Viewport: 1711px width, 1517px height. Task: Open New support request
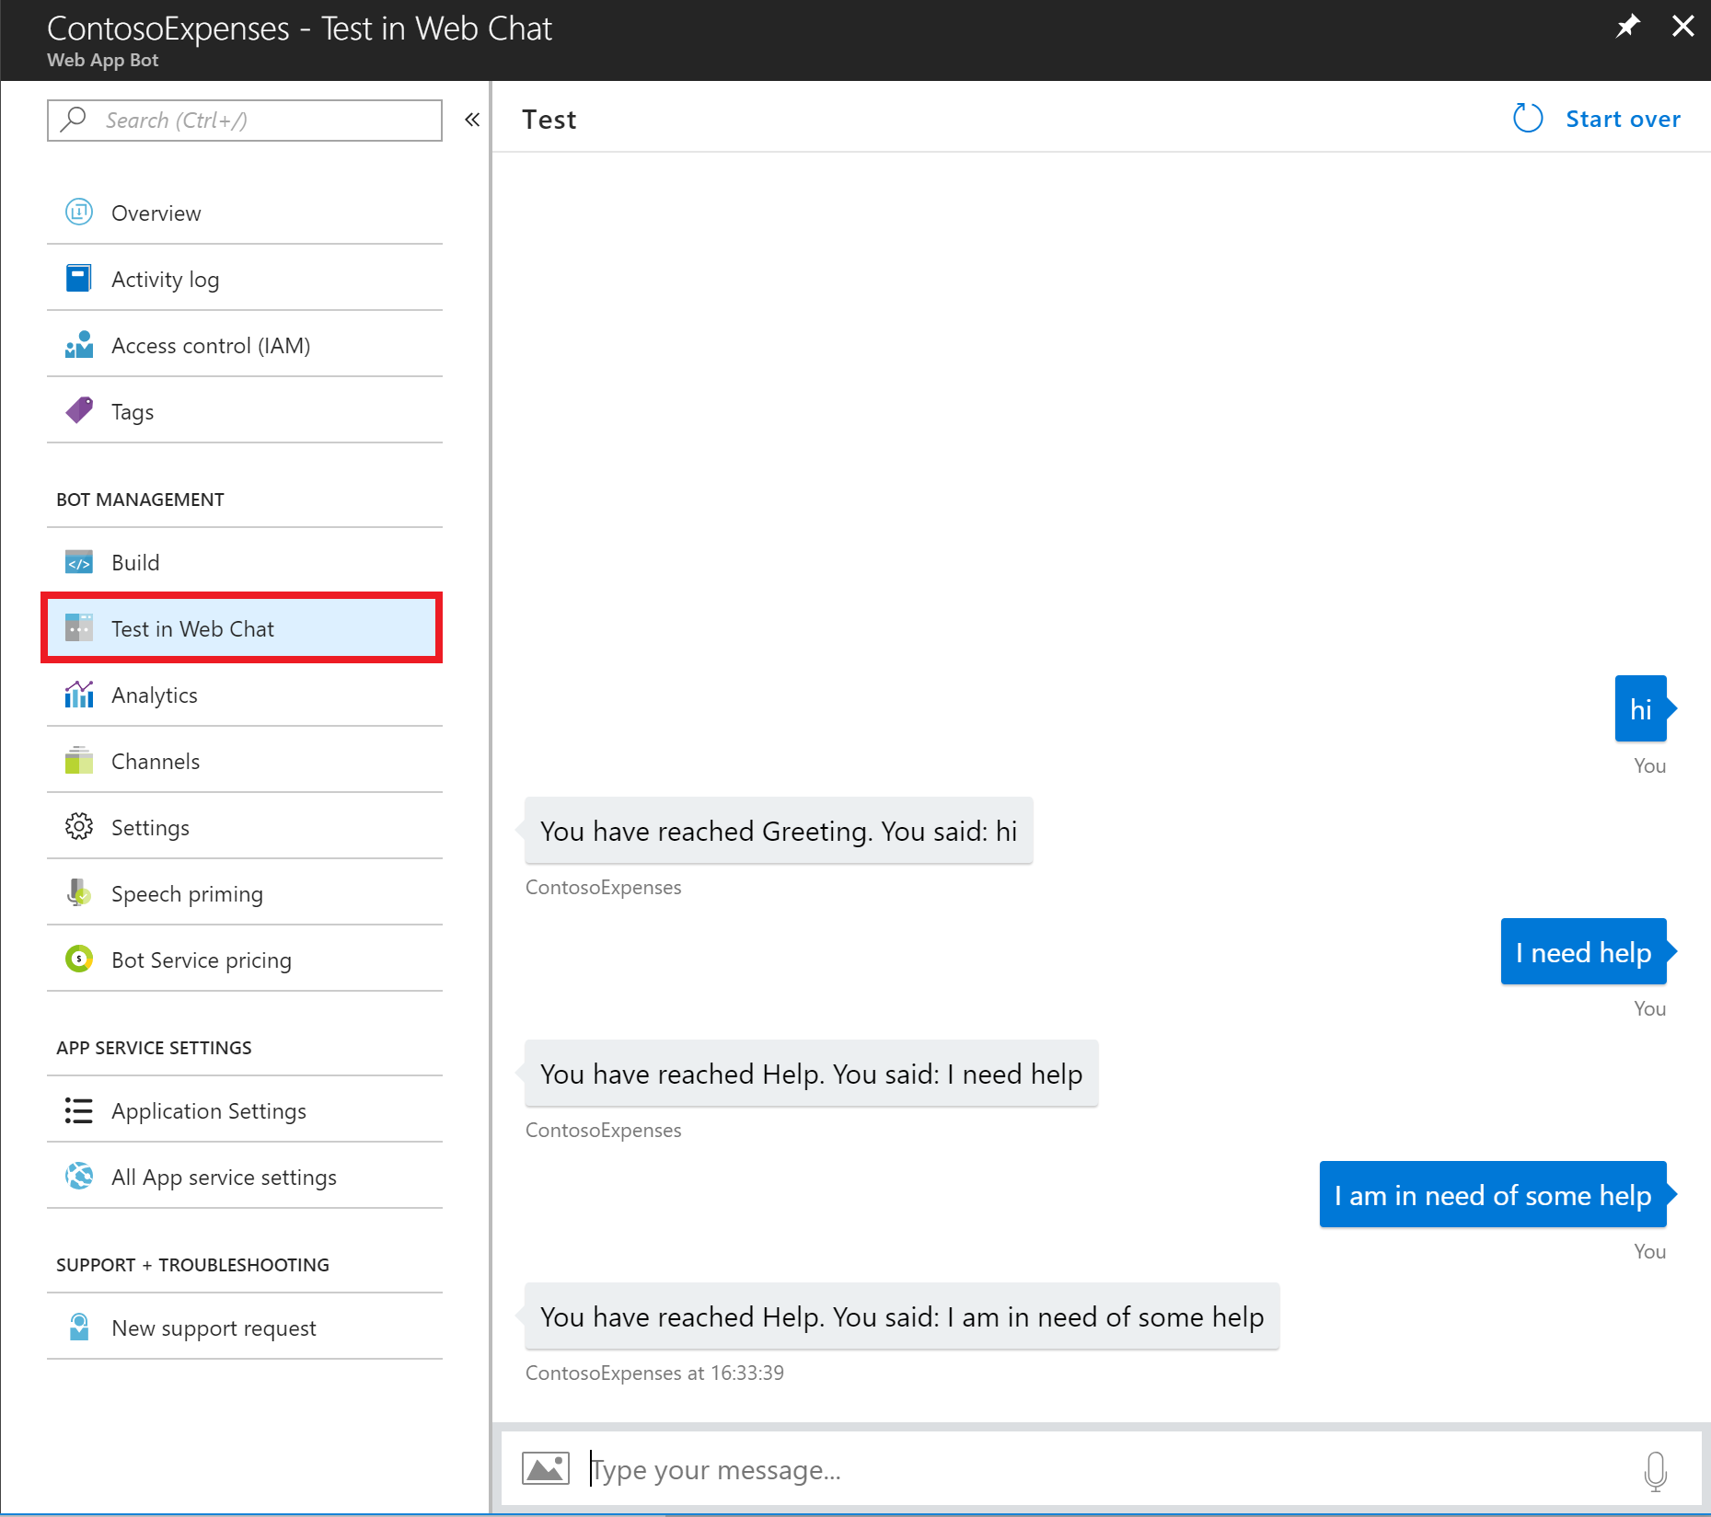point(245,1327)
